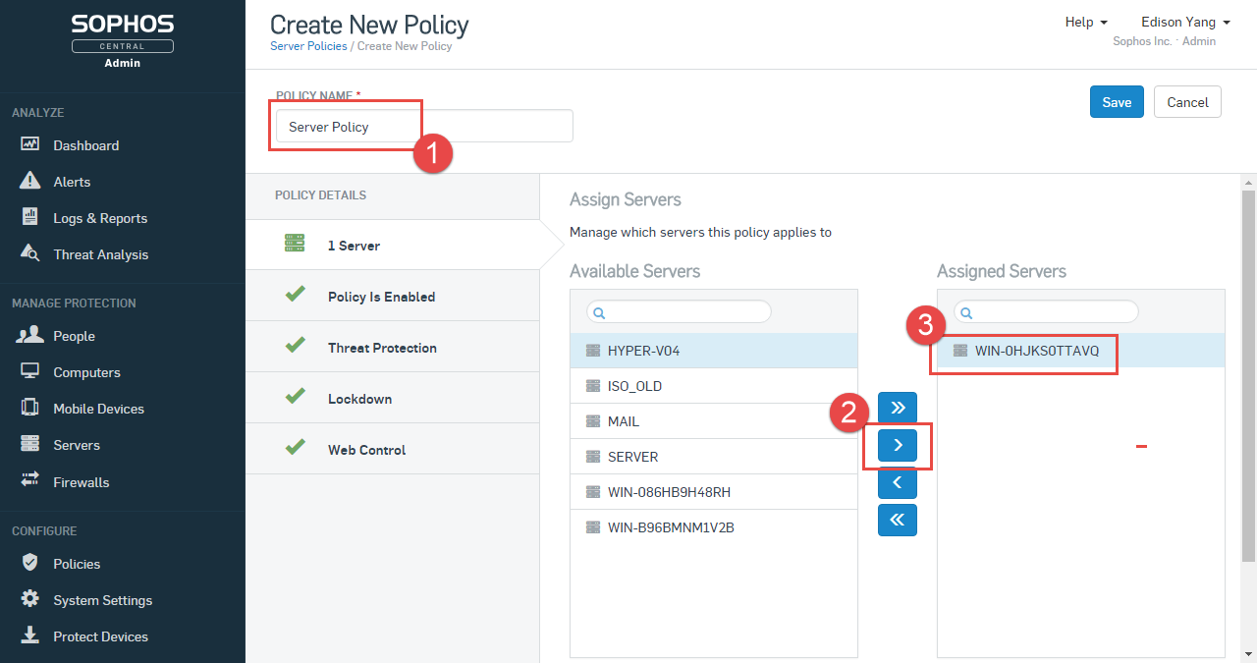
Task: Open the Alerts page
Action: click(72, 182)
